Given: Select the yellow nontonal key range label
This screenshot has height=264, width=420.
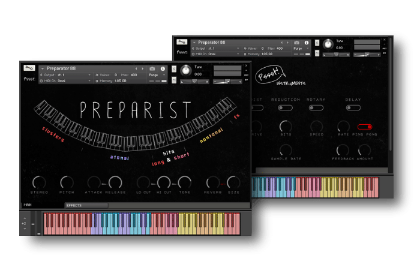Looking at the screenshot, I should coord(211,135).
